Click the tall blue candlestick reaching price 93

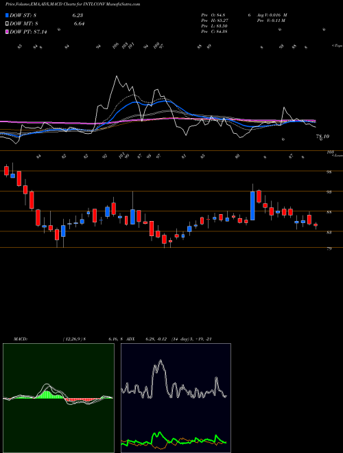(252, 206)
